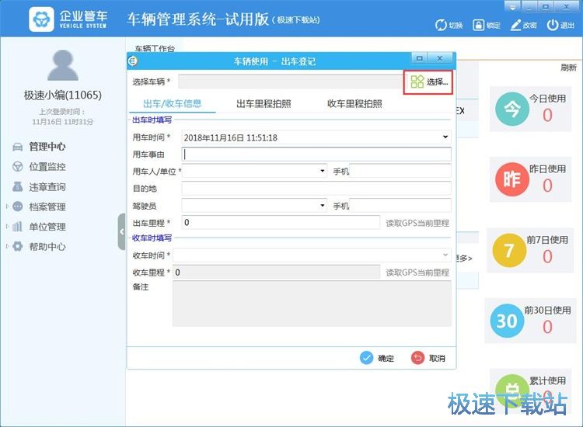Close the 出车登记 dialog
This screenshot has width=583, height=427.
[x=439, y=58]
